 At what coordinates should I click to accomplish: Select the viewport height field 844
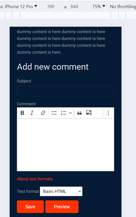(74, 7)
